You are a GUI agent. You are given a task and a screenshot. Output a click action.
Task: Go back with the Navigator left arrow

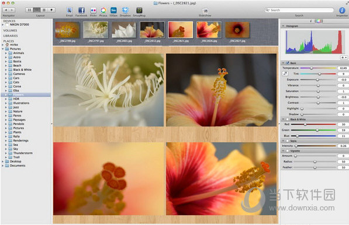coord(6,10)
